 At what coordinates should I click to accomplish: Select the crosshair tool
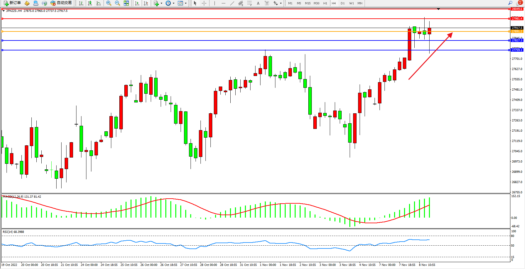(204, 3)
